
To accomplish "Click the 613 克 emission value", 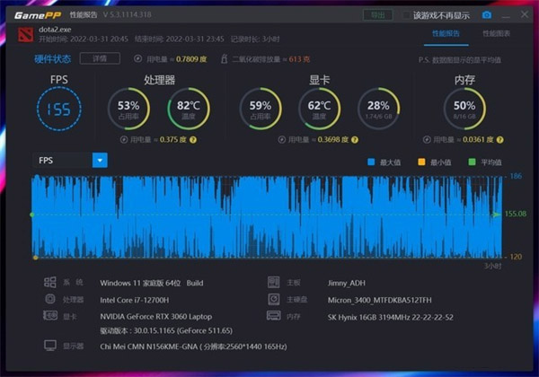I will pos(299,59).
